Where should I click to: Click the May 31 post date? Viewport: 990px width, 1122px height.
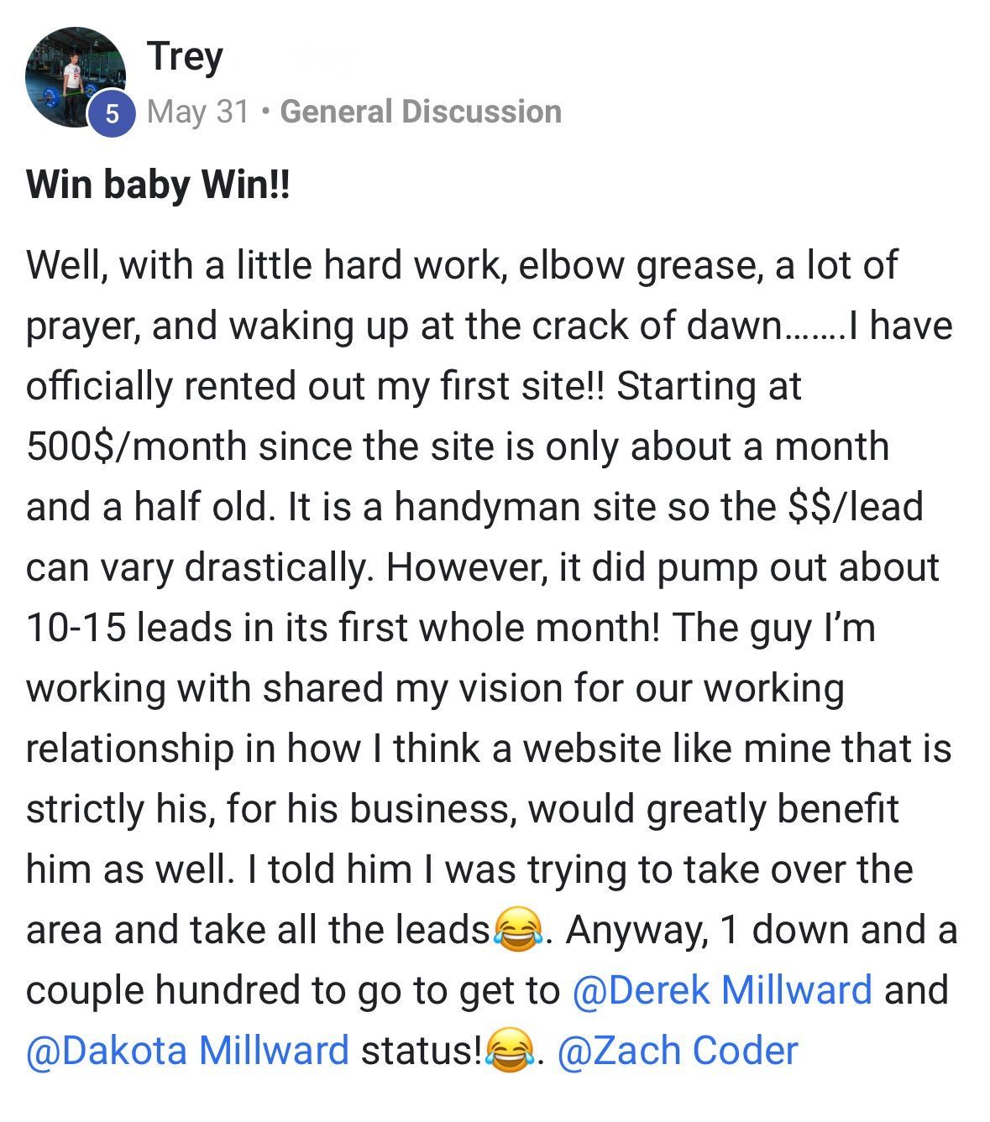198,112
